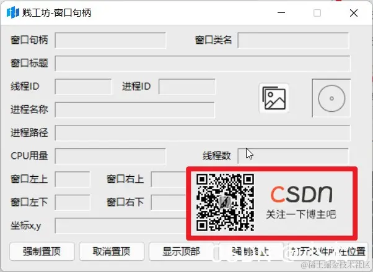The height and width of the screenshot is (272, 373).
Task: Click into the 线程ID field
Action: 83,87
